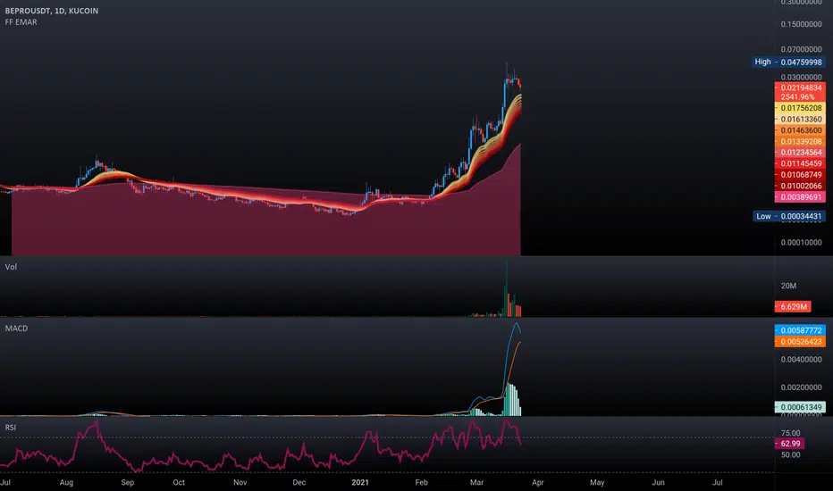Click the 0.02194834 current price tag
The height and width of the screenshot is (491, 833).
point(800,87)
